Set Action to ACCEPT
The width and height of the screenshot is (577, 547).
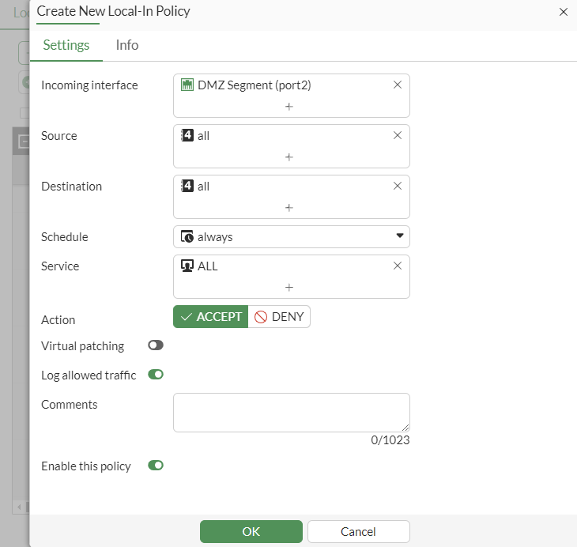211,317
